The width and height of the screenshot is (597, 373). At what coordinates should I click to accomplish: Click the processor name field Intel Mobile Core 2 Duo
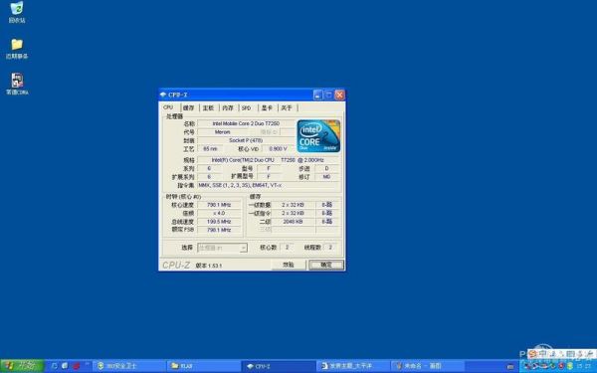(246, 123)
